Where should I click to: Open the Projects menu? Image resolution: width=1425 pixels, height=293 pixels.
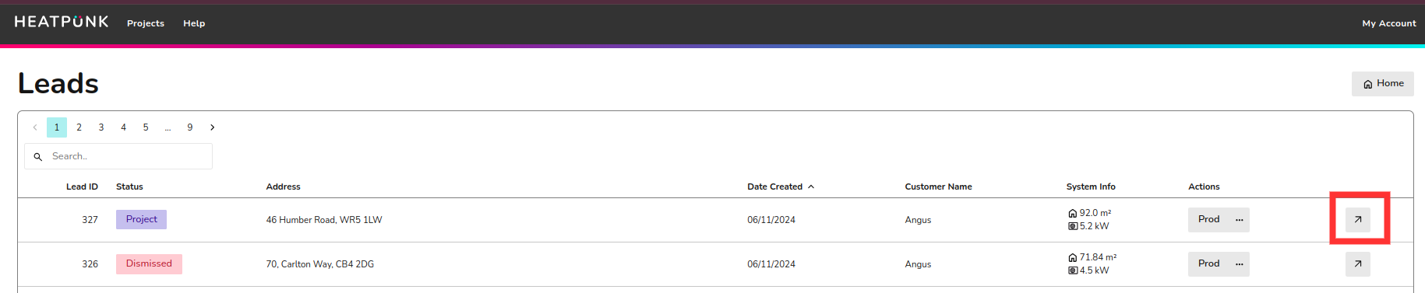click(146, 23)
